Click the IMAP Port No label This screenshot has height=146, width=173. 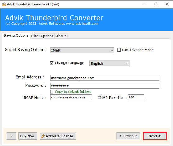(x=112, y=98)
